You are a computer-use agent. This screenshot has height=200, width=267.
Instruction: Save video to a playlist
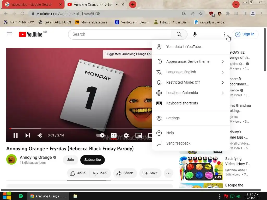click(150, 173)
